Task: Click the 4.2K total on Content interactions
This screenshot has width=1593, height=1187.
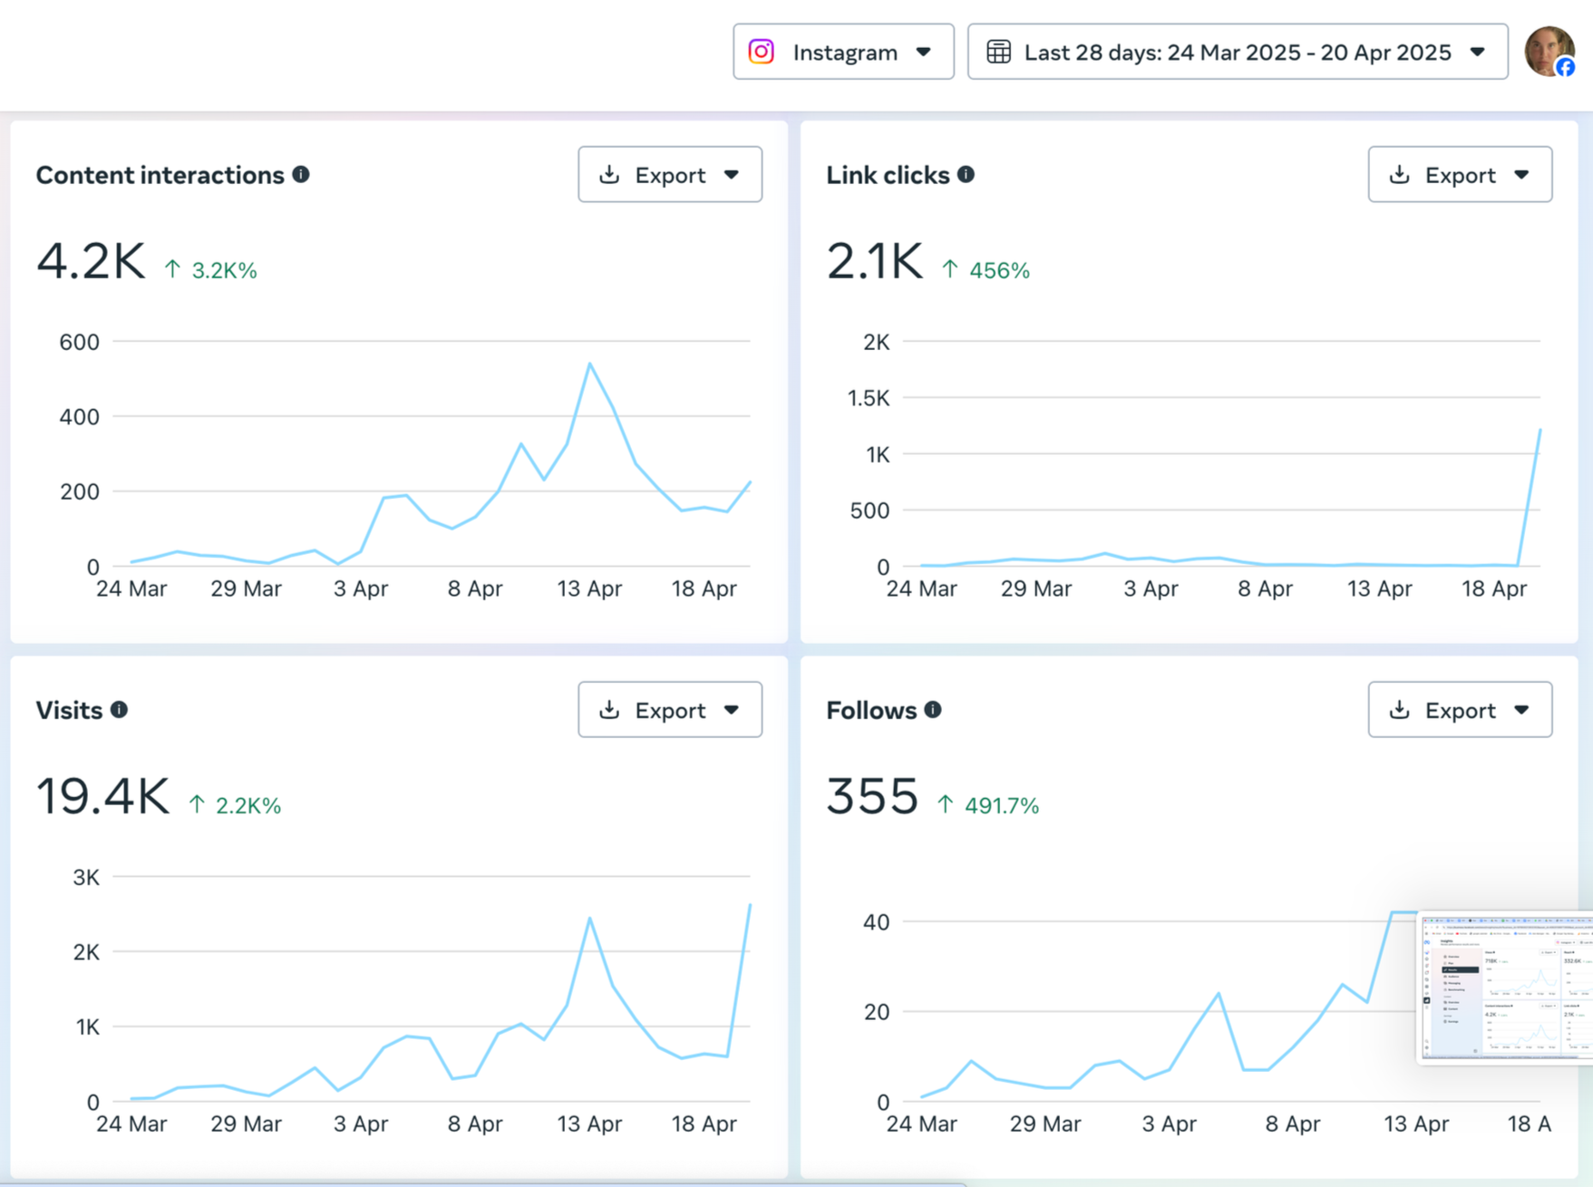Action: pos(91,261)
